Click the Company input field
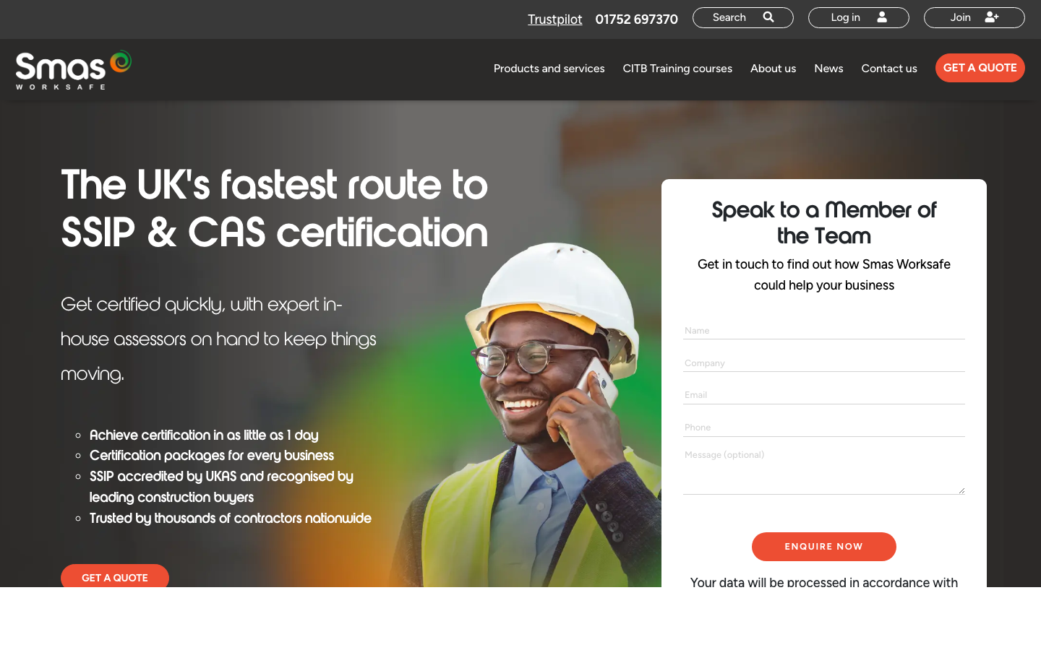1041x650 pixels. pyautogui.click(x=823, y=363)
